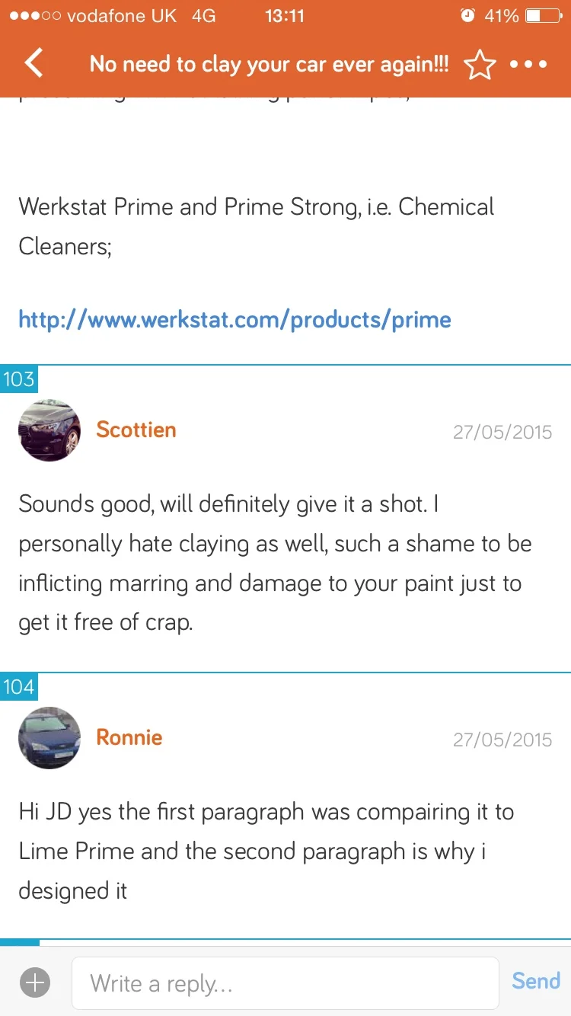Image resolution: width=571 pixels, height=1016 pixels.
Task: Tap Scottien's post text about claying
Action: click(275, 563)
